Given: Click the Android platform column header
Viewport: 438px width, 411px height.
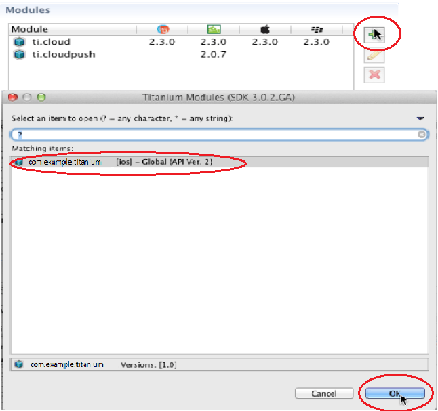Looking at the screenshot, I should tap(214, 29).
